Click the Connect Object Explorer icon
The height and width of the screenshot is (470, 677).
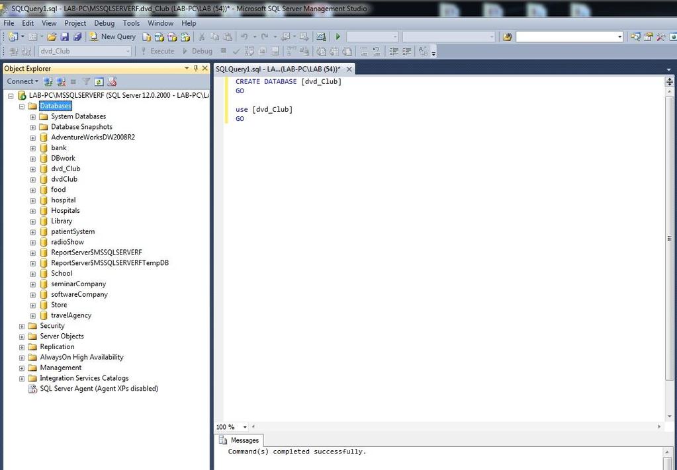(x=48, y=81)
